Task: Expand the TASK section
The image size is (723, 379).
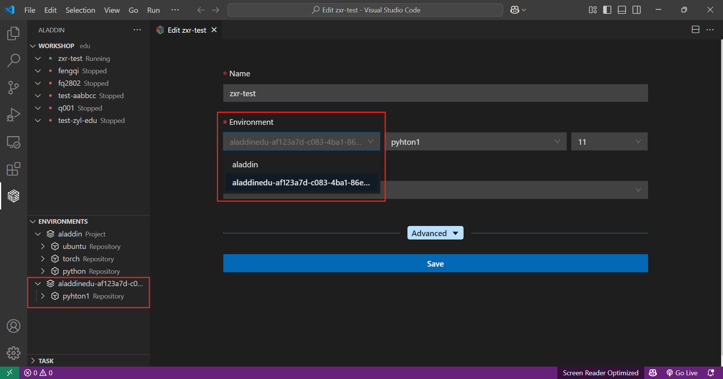Action: point(46,361)
